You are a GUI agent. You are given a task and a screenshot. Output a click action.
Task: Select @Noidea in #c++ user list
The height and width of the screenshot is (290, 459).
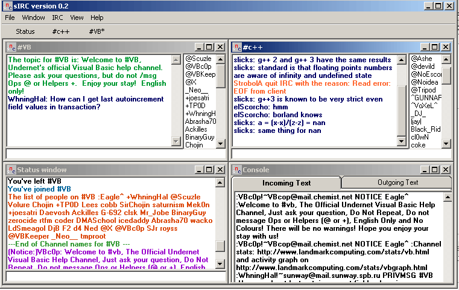425,82
